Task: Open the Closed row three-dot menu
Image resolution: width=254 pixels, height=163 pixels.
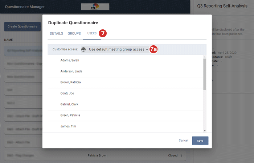Action: 182,155
